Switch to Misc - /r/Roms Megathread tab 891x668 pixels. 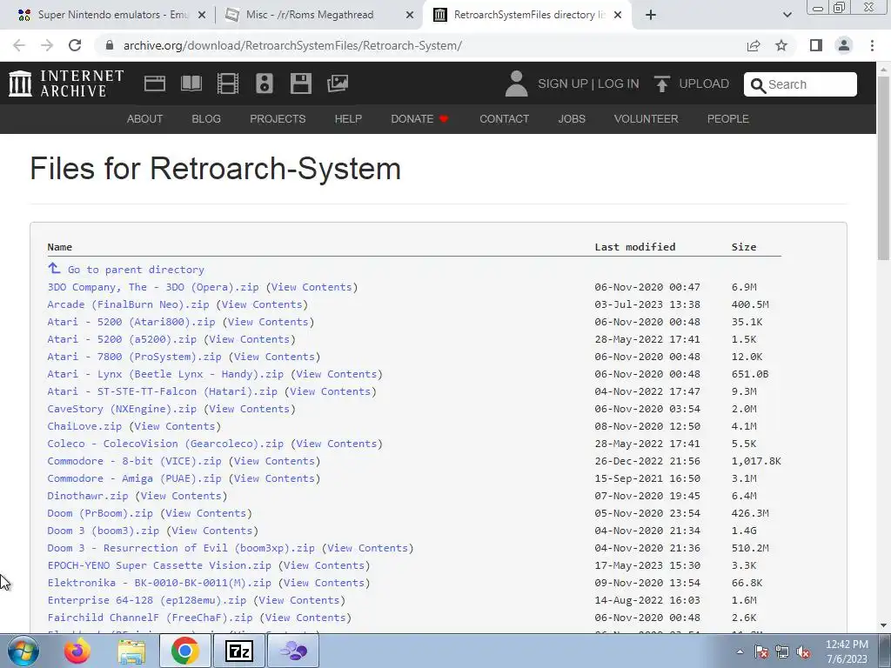point(310,16)
